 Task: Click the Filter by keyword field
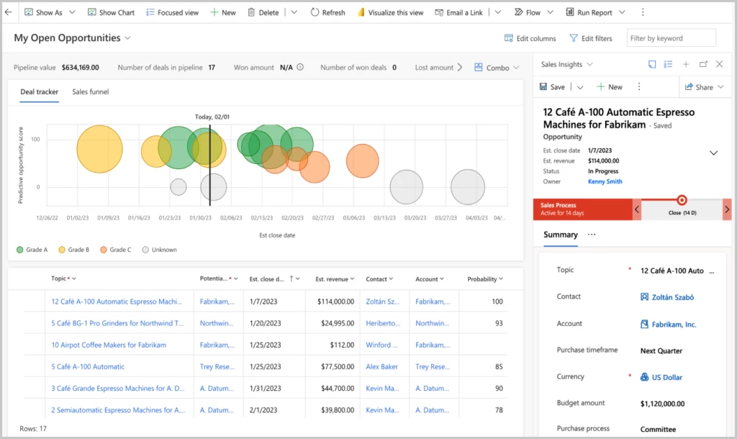pos(670,37)
